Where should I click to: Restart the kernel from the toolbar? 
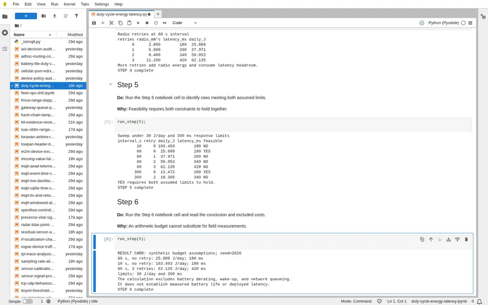pyautogui.click(x=156, y=23)
